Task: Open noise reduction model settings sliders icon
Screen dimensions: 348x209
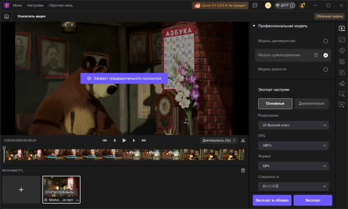Action: pyautogui.click(x=316, y=55)
